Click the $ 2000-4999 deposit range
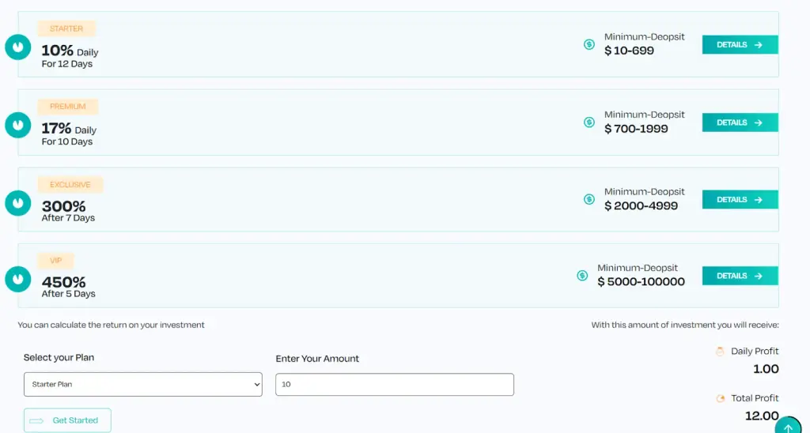 coord(641,205)
